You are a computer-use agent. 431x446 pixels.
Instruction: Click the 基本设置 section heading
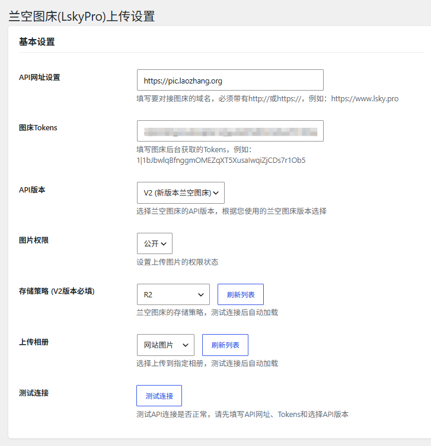tap(37, 42)
